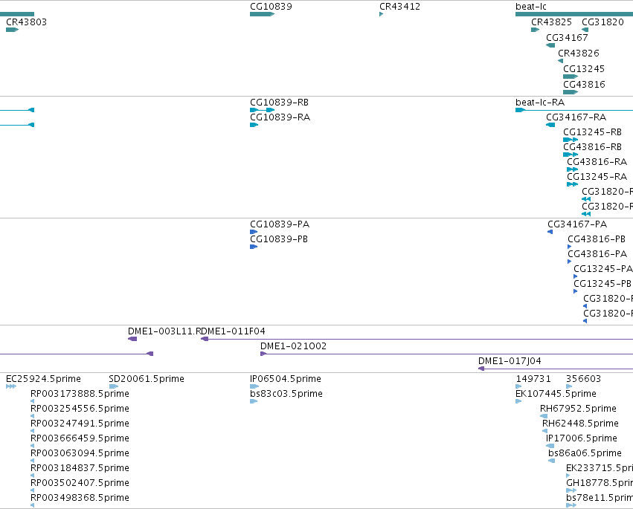Click the DME1-011F04 clone label
The image size is (633, 509).
233,331
